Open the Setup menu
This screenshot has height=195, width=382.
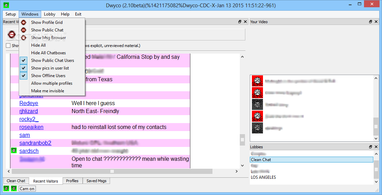[11, 14]
